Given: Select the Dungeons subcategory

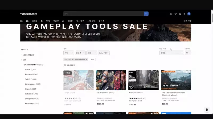Looking at the screenshot, I should 32,99.
